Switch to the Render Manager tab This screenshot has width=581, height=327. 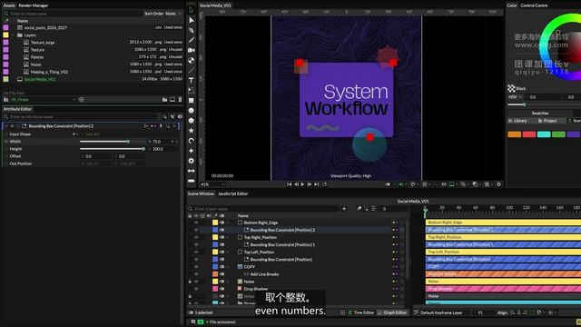coord(34,5)
